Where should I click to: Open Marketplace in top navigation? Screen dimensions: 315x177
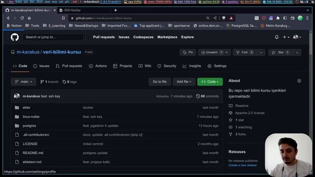(x=167, y=37)
